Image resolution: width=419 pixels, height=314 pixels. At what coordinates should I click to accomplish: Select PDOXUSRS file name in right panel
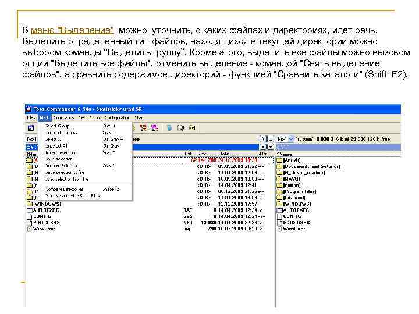296,223
